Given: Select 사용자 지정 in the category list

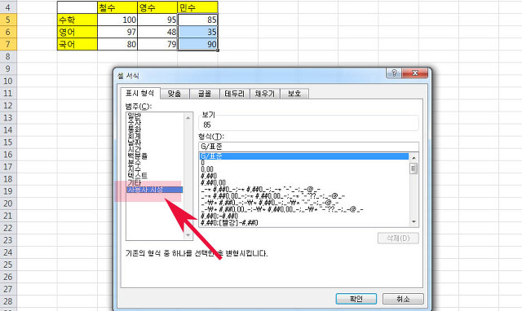Looking at the screenshot, I should click(155, 190).
